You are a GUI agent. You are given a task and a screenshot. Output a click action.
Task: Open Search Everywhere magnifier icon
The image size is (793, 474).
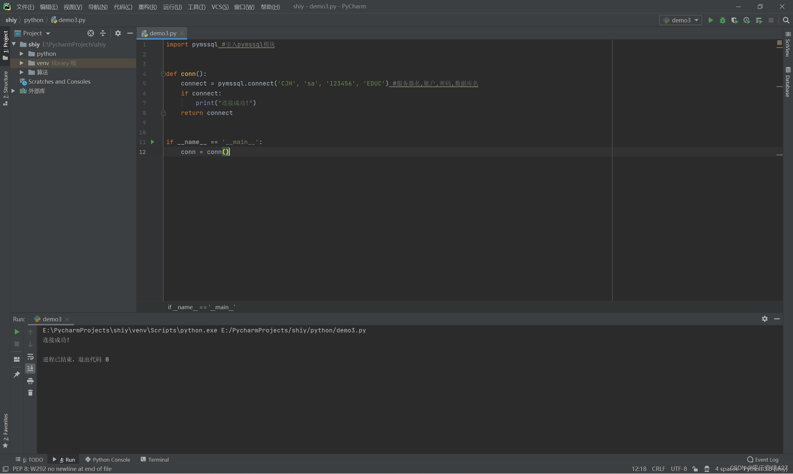click(786, 20)
